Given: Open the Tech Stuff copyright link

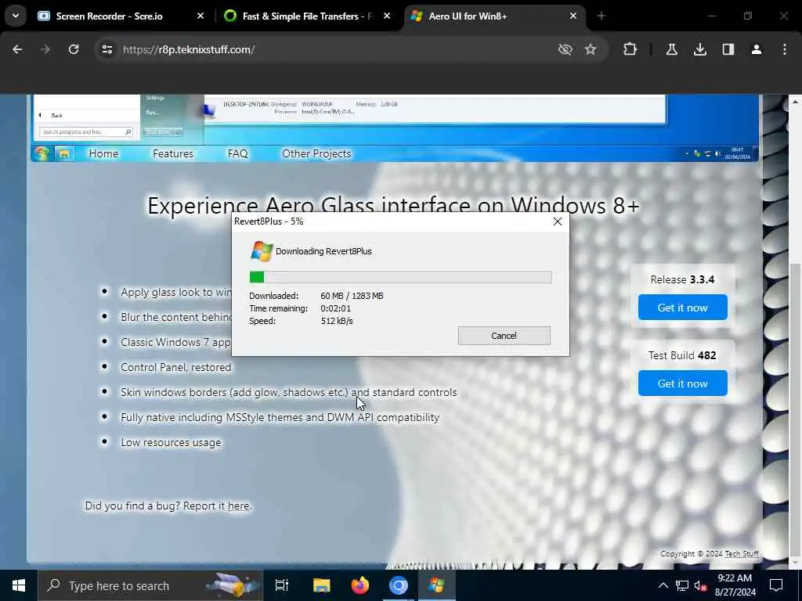Looking at the screenshot, I should point(742,554).
